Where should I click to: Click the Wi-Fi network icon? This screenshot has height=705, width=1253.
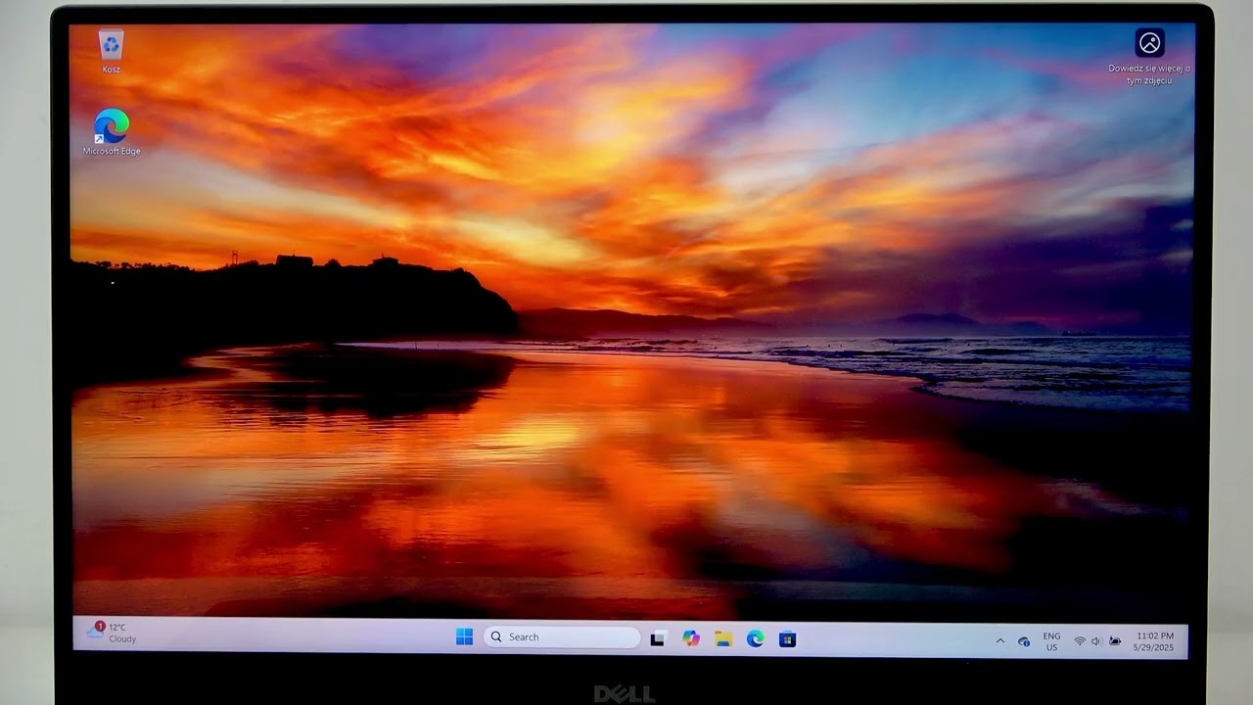coord(1080,641)
